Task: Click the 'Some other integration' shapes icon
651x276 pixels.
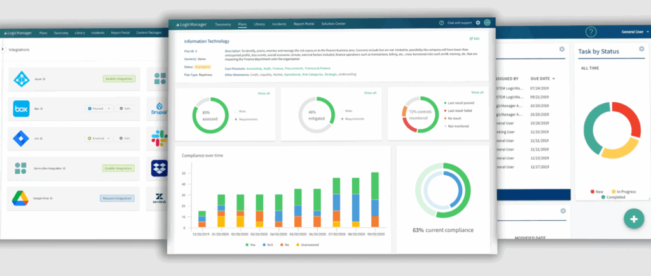Action: click(20, 168)
